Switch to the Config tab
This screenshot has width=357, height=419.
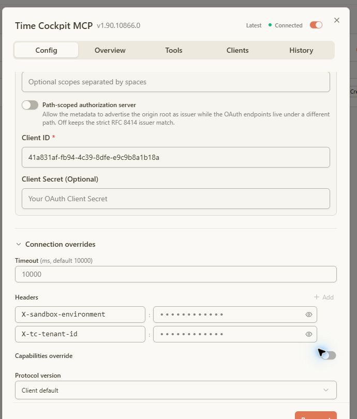pyautogui.click(x=46, y=50)
